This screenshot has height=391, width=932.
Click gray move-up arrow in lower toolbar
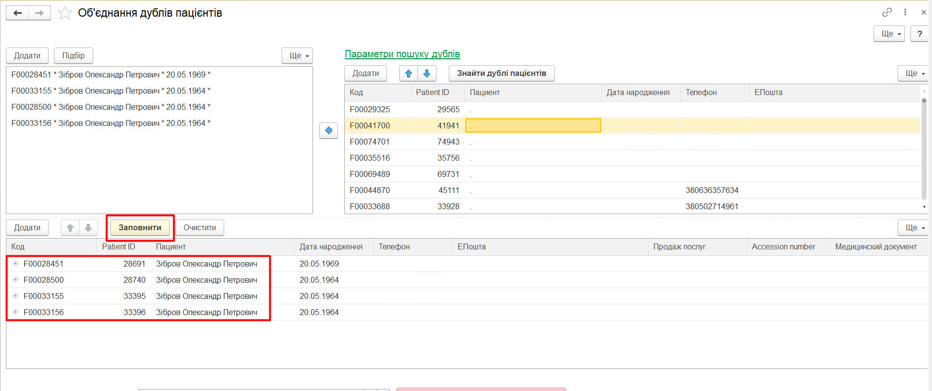(70, 228)
